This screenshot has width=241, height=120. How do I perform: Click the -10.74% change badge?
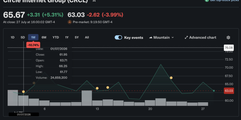pyautogui.click(x=33, y=45)
